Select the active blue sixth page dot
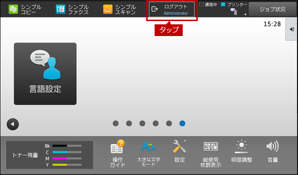The height and width of the screenshot is (175, 298). pos(182,124)
